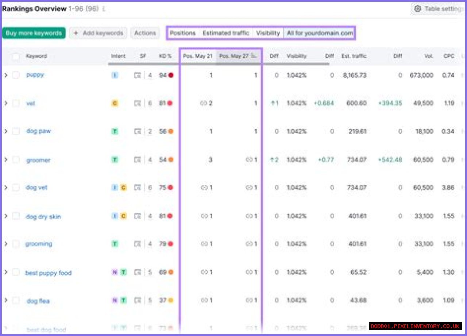Click the SERP features icon in puppy's row
This screenshot has width=467, height=336.
coord(138,75)
